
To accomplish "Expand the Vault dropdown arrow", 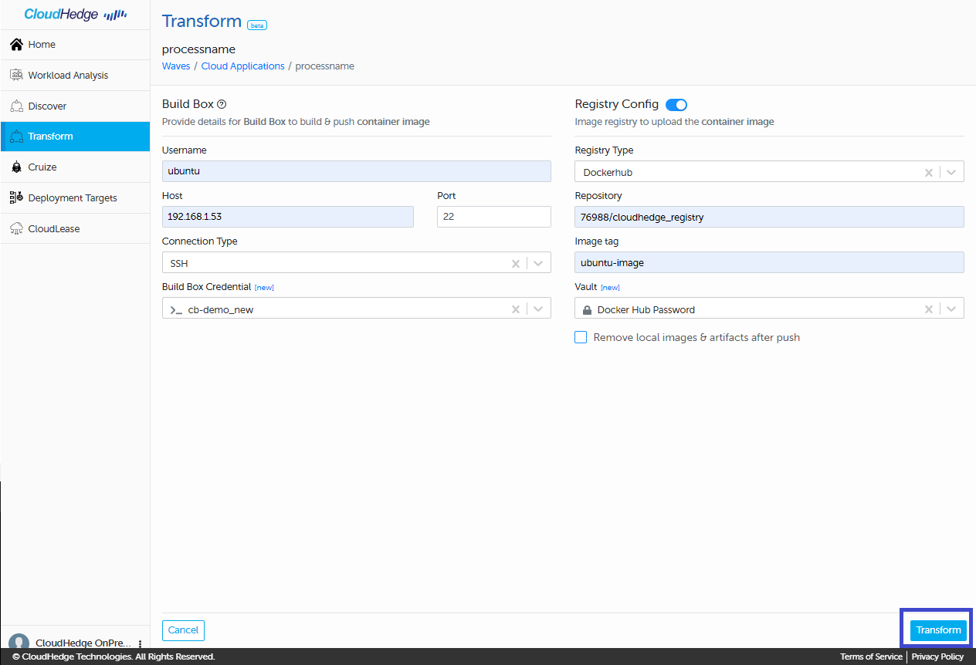I will pyautogui.click(x=952, y=309).
